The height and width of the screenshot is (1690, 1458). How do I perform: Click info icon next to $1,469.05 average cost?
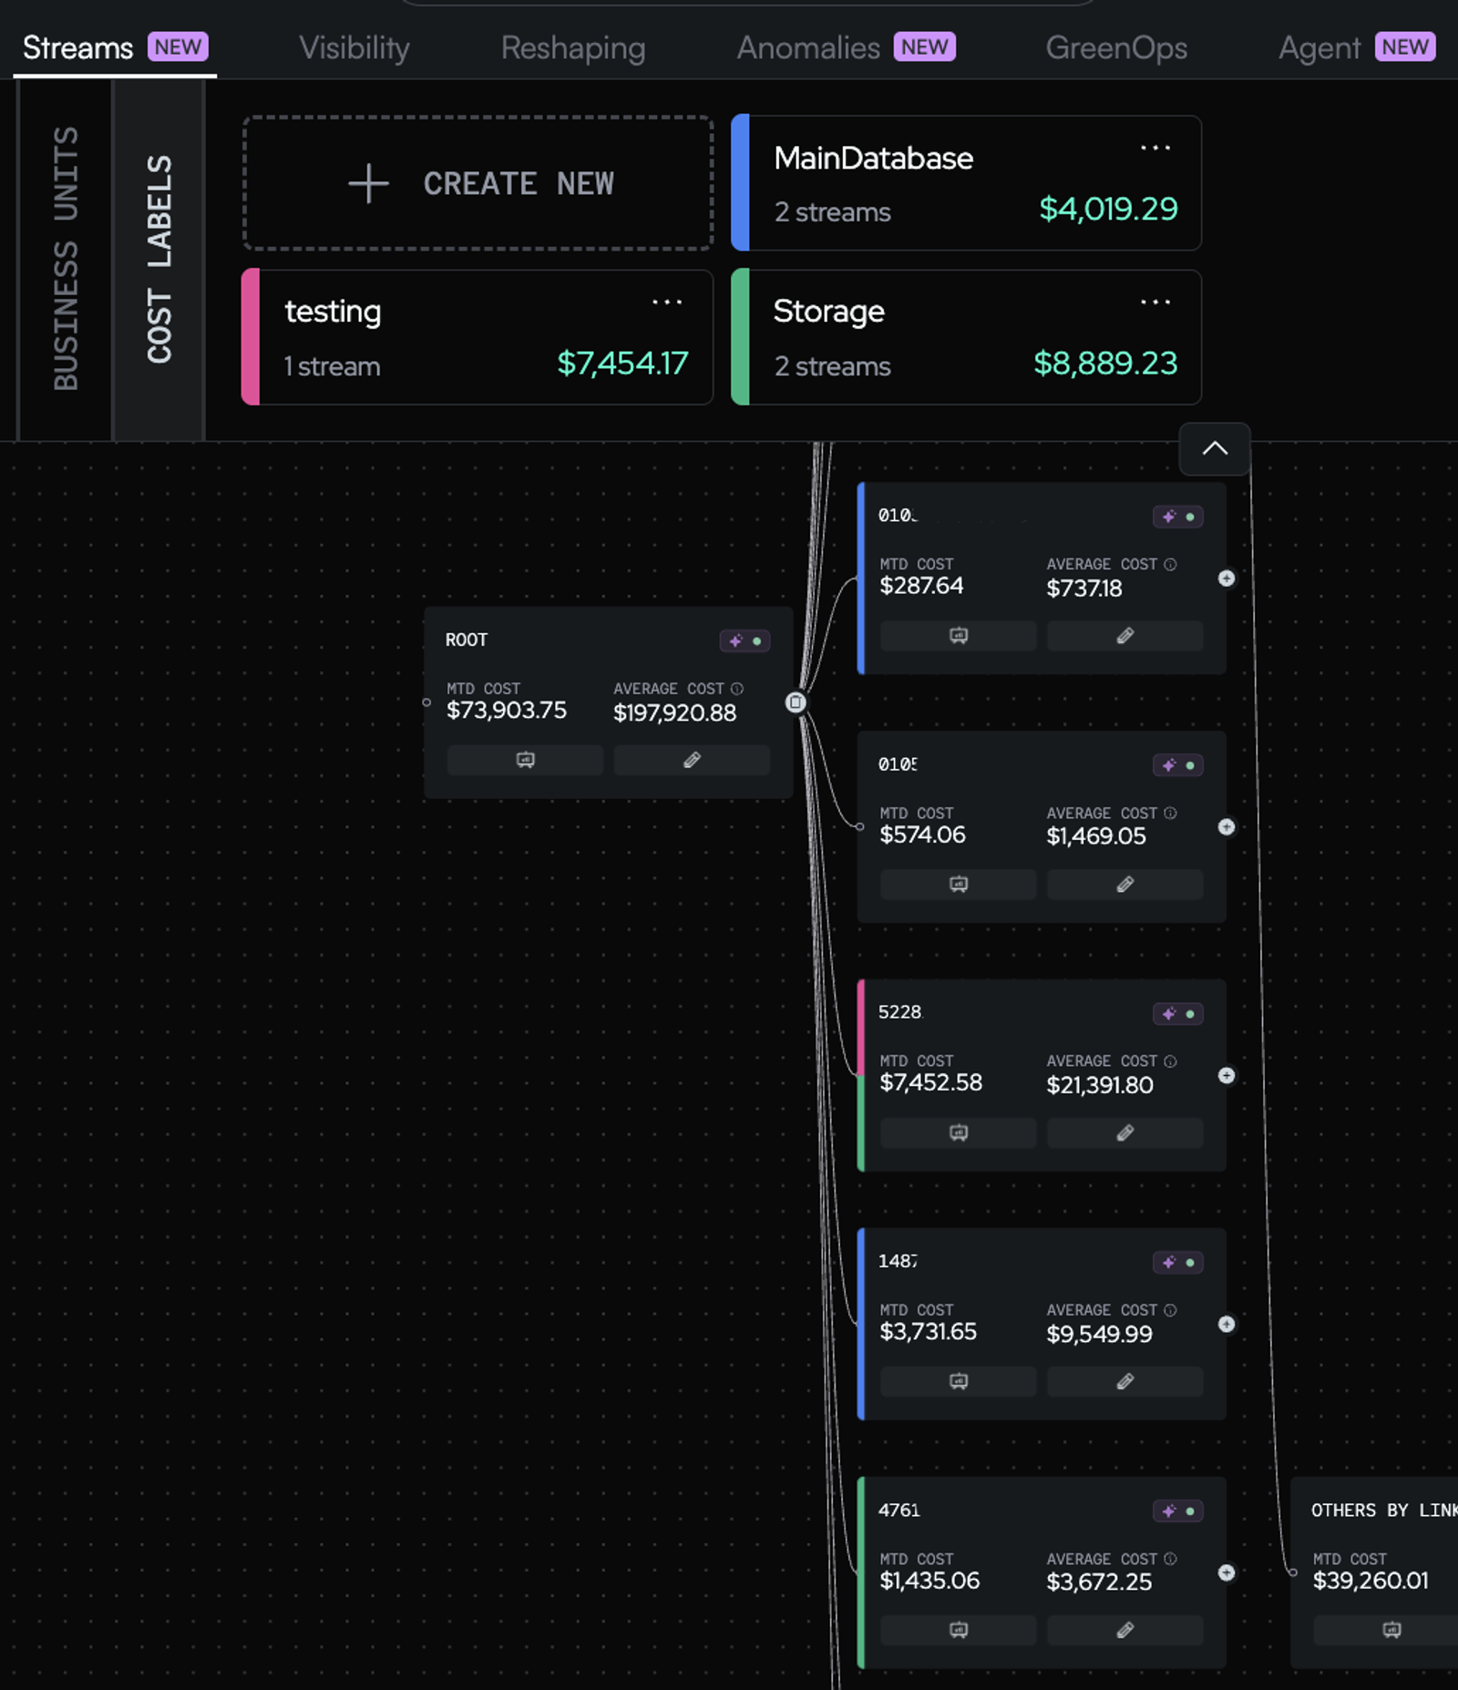click(x=1171, y=813)
